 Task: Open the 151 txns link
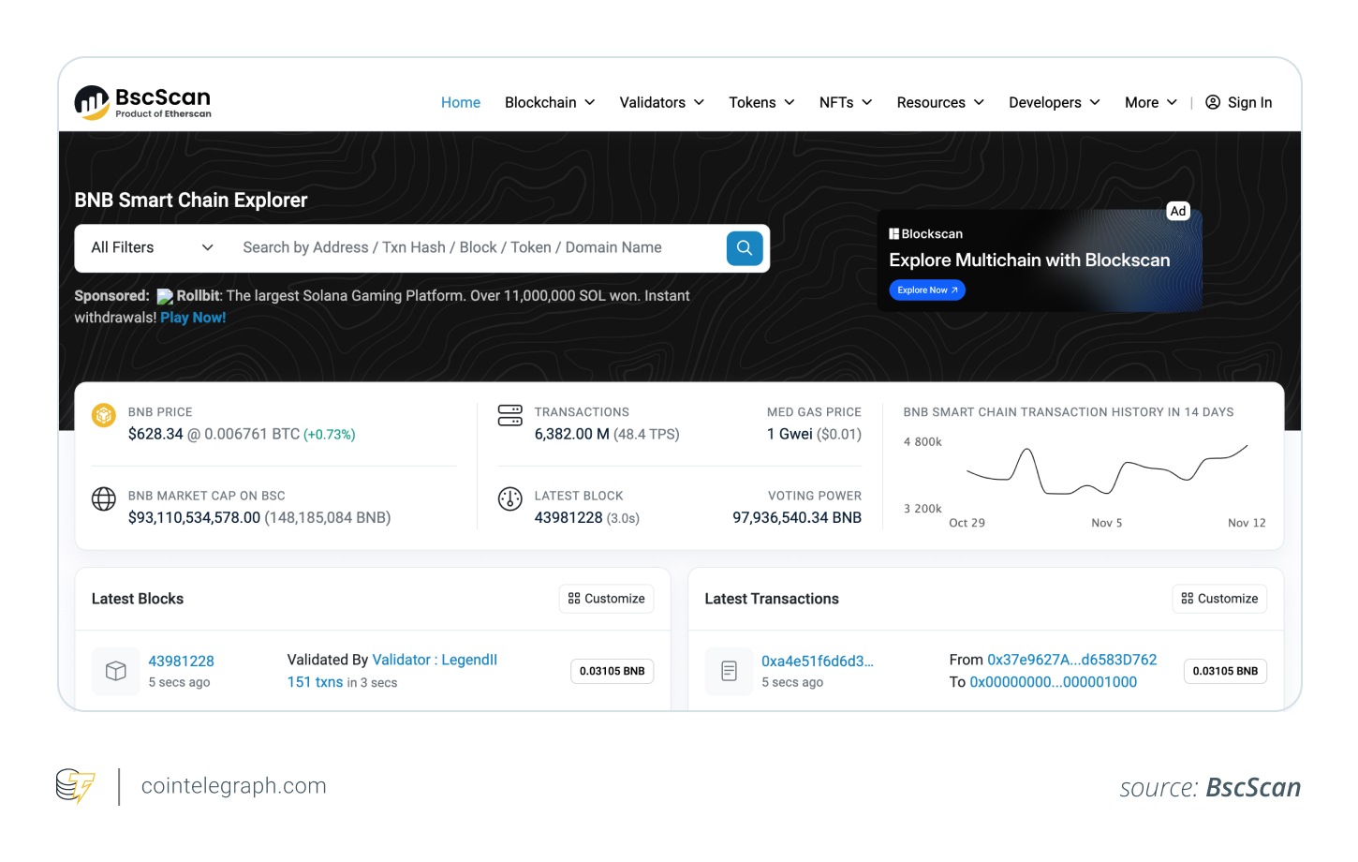(x=315, y=682)
